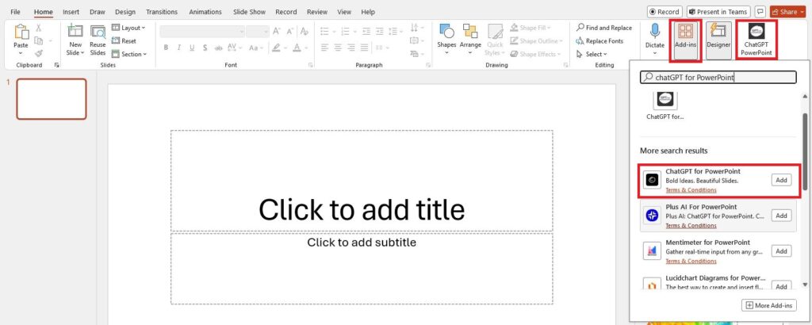Image resolution: width=812 pixels, height=325 pixels.
Task: Click the Clear All Formatting icon
Action: (304, 32)
